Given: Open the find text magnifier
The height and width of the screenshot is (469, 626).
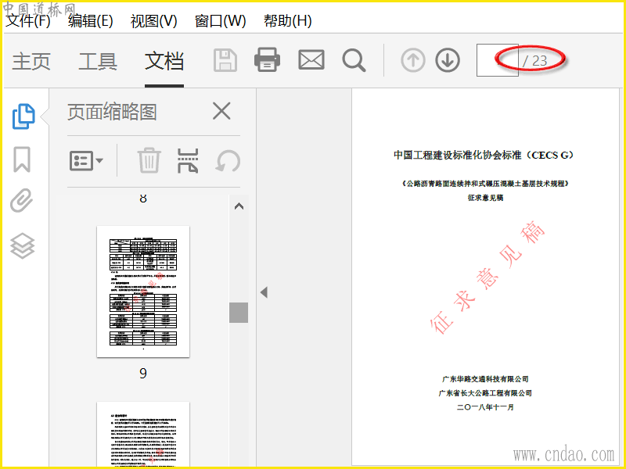Looking at the screenshot, I should (x=354, y=61).
